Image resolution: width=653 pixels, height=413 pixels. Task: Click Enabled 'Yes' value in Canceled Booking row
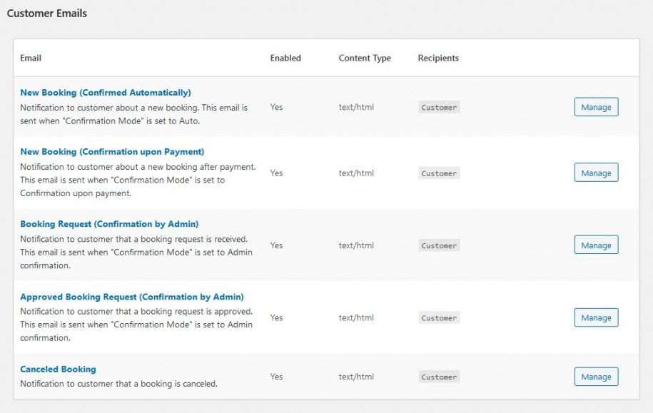coord(276,377)
